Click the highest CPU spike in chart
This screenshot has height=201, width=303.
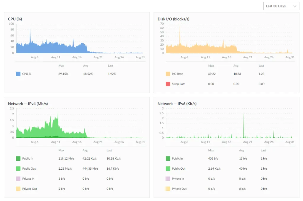[x=30, y=29]
